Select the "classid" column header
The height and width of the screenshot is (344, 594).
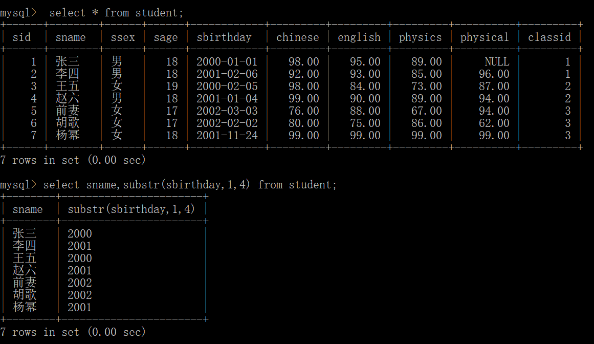(549, 37)
